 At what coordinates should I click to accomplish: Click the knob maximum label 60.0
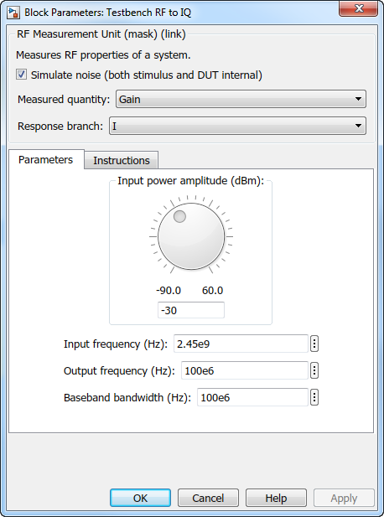[212, 291]
